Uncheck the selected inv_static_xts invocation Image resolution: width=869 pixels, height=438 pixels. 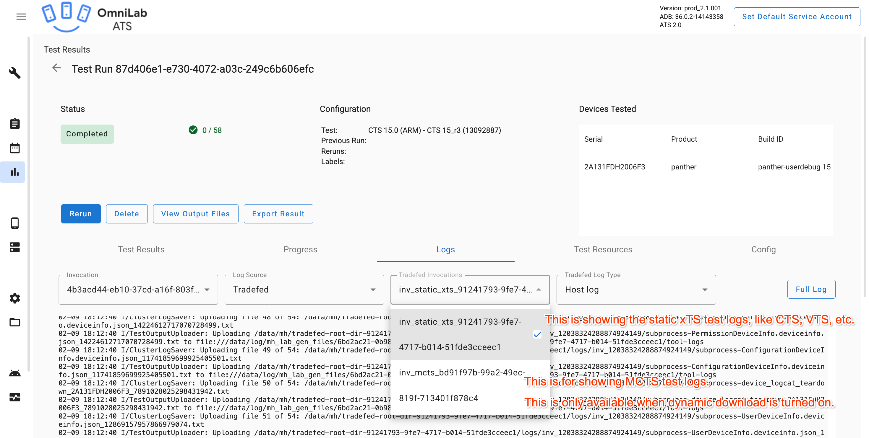click(x=537, y=335)
